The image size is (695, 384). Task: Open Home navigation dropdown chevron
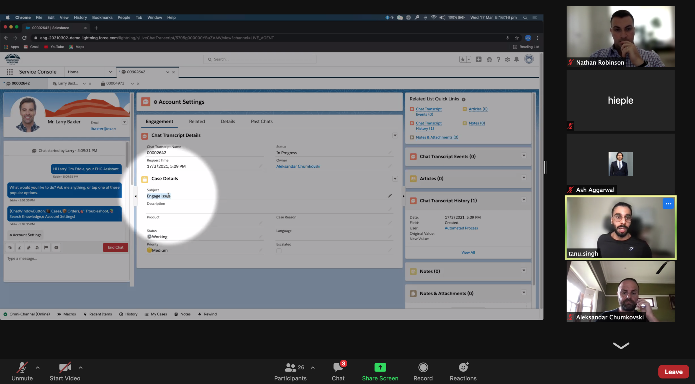tap(110, 72)
